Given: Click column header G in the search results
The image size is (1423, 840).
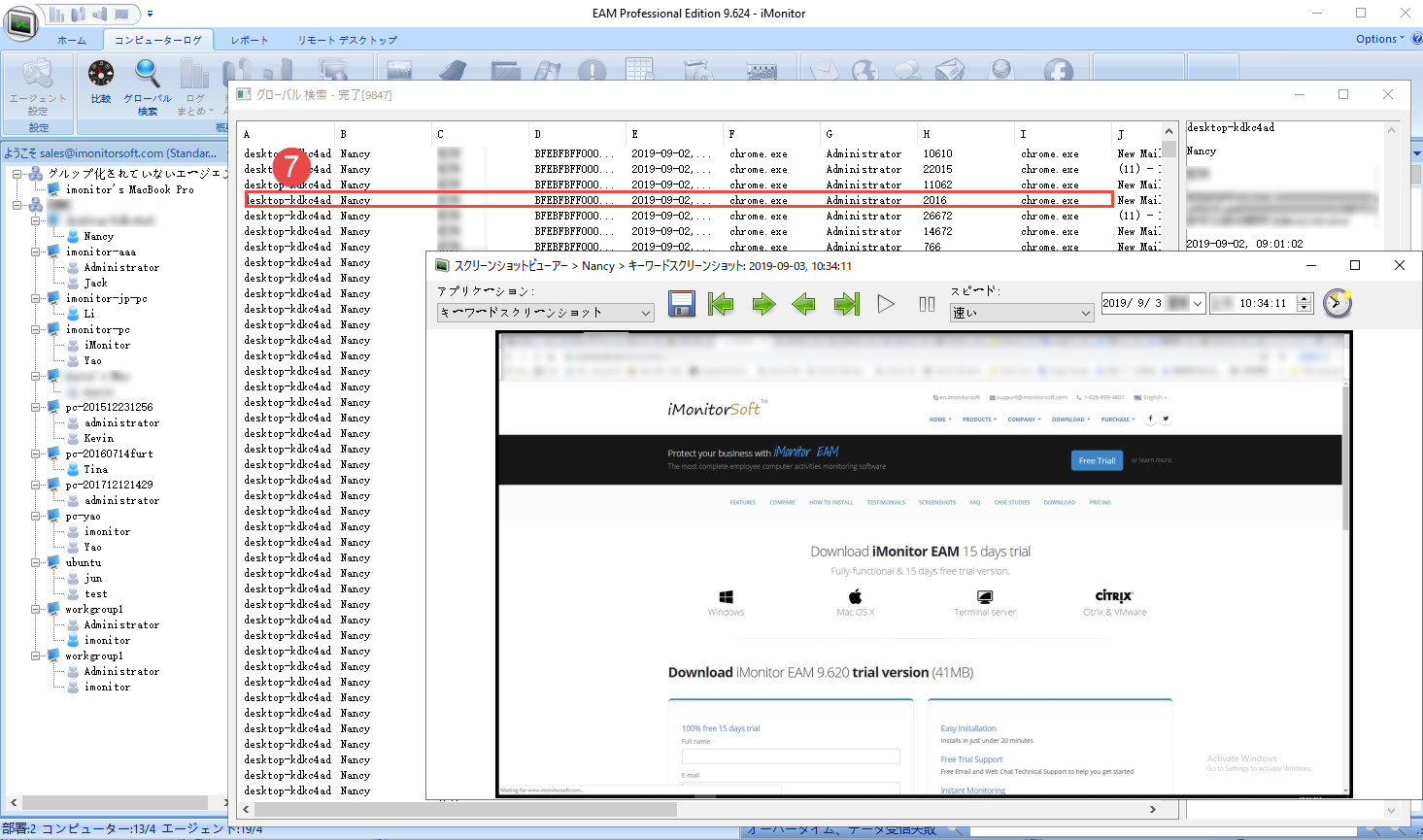Looking at the screenshot, I should 869,134.
